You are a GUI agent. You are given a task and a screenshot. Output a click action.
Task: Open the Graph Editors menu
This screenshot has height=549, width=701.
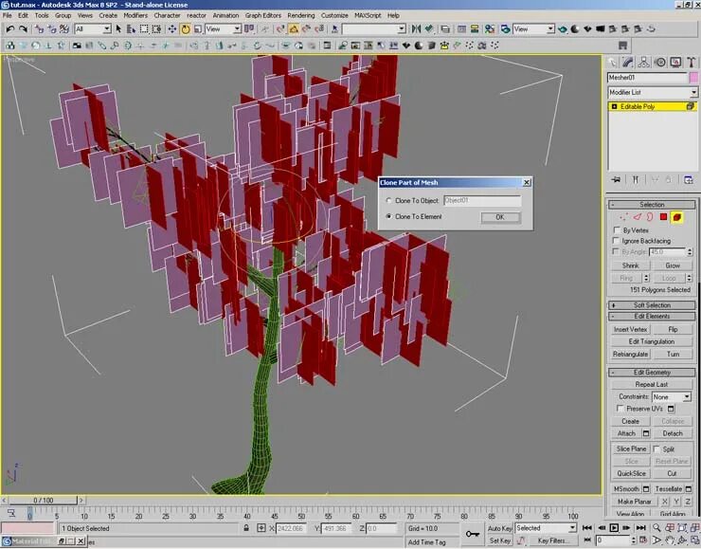pyautogui.click(x=263, y=15)
